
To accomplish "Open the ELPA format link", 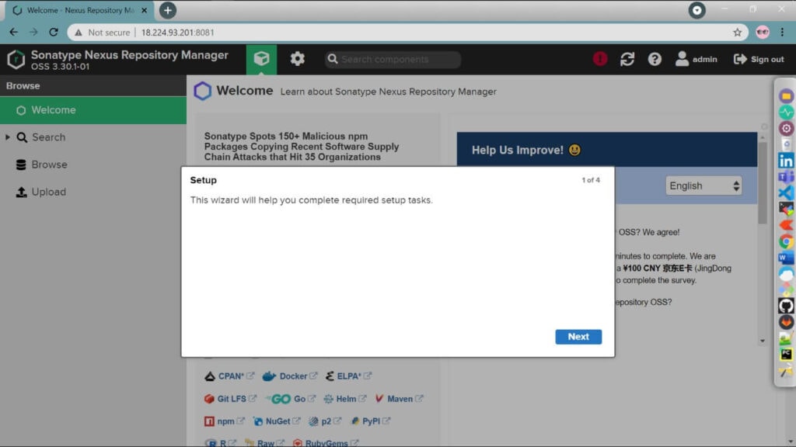I will click(348, 376).
